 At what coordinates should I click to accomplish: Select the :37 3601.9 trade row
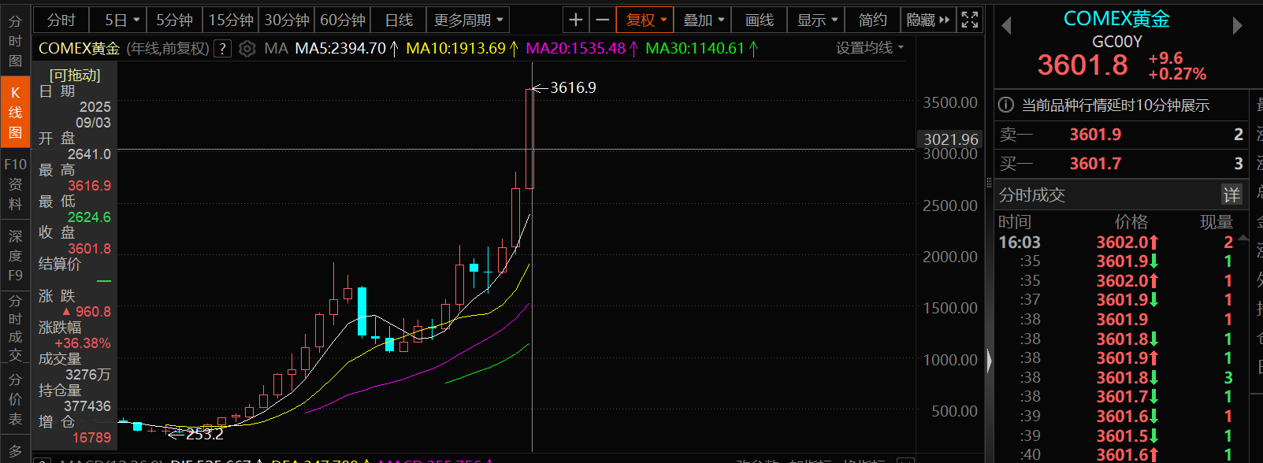1116,300
